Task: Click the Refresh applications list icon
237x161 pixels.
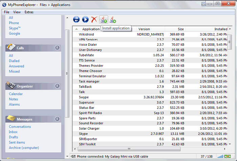Action: pyautogui.click(x=76, y=20)
